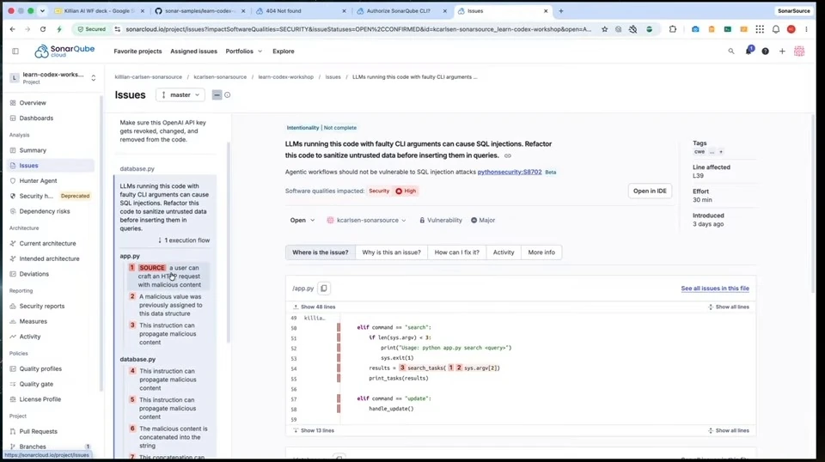
Task: Open the project switcher chevron
Action: [93, 78]
